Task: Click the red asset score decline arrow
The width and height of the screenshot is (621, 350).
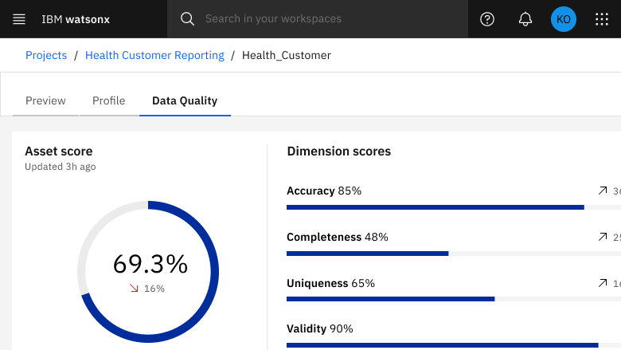Action: (134, 289)
